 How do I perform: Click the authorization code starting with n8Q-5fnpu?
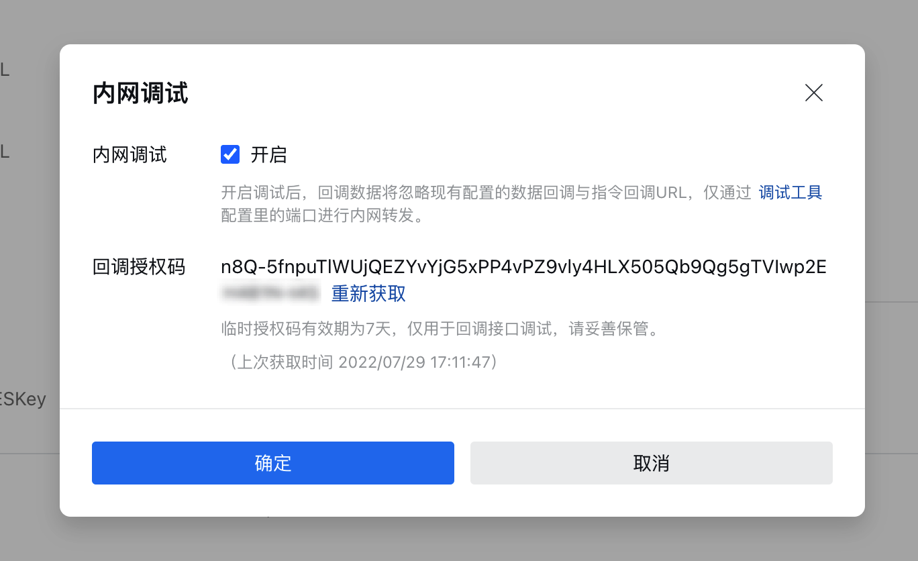click(x=523, y=267)
